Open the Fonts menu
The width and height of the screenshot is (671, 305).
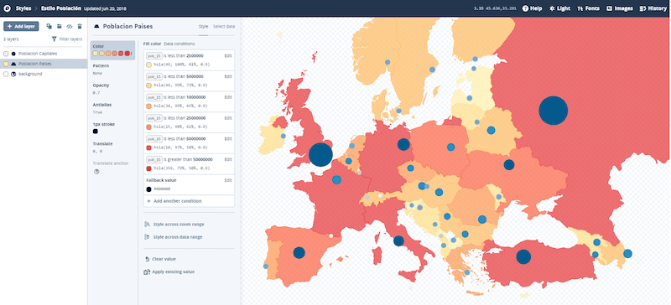(589, 8)
